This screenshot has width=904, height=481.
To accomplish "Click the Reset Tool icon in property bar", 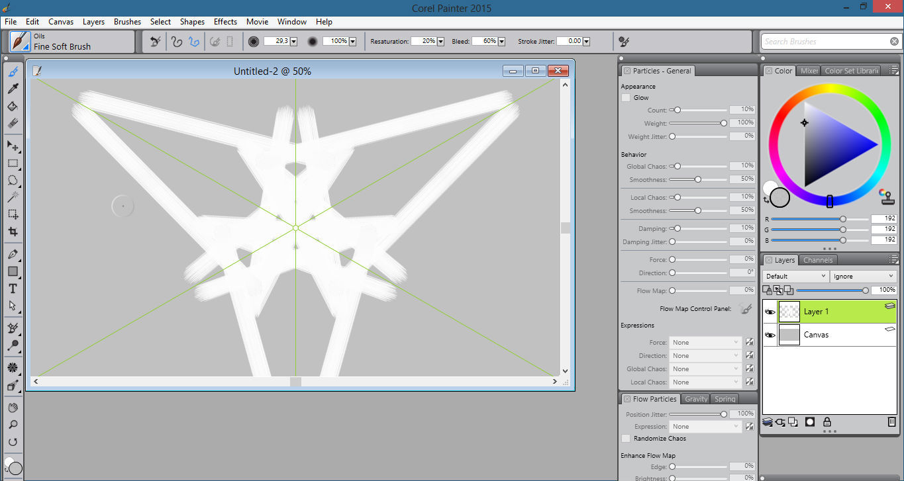I will [x=155, y=41].
